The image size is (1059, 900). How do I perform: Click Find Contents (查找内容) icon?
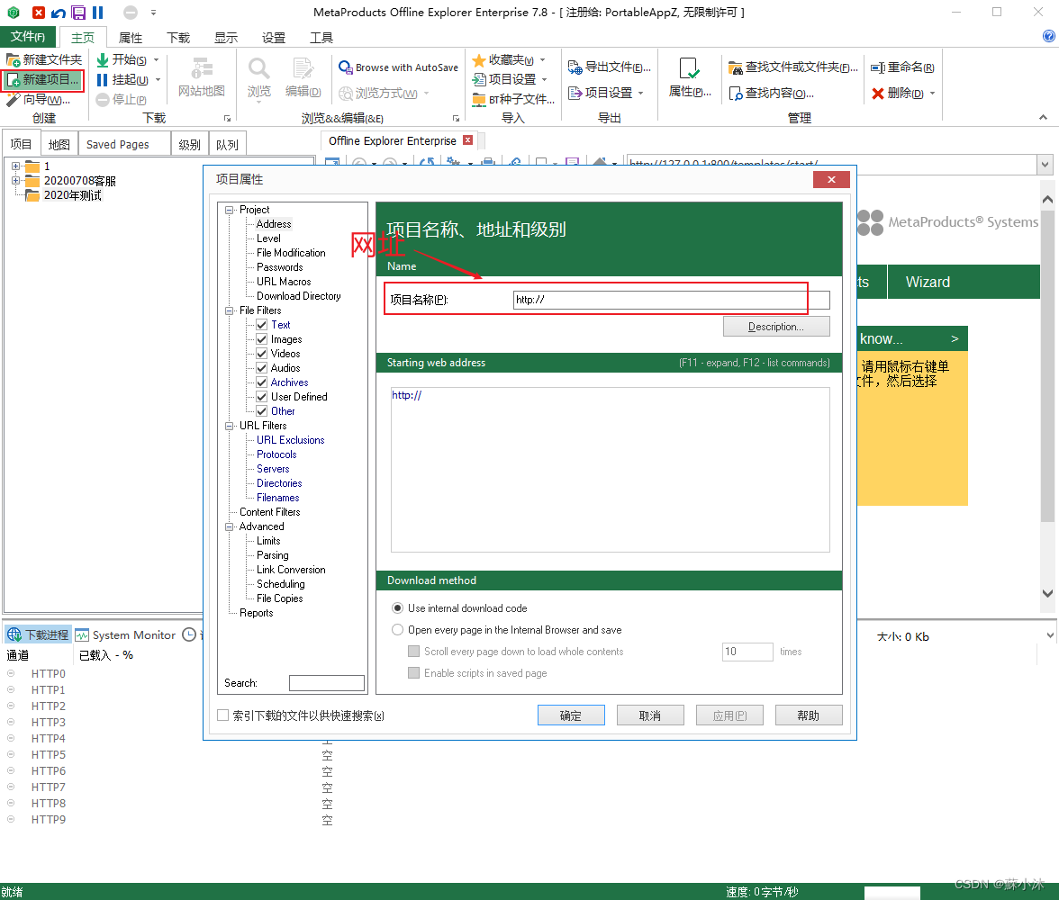point(736,94)
